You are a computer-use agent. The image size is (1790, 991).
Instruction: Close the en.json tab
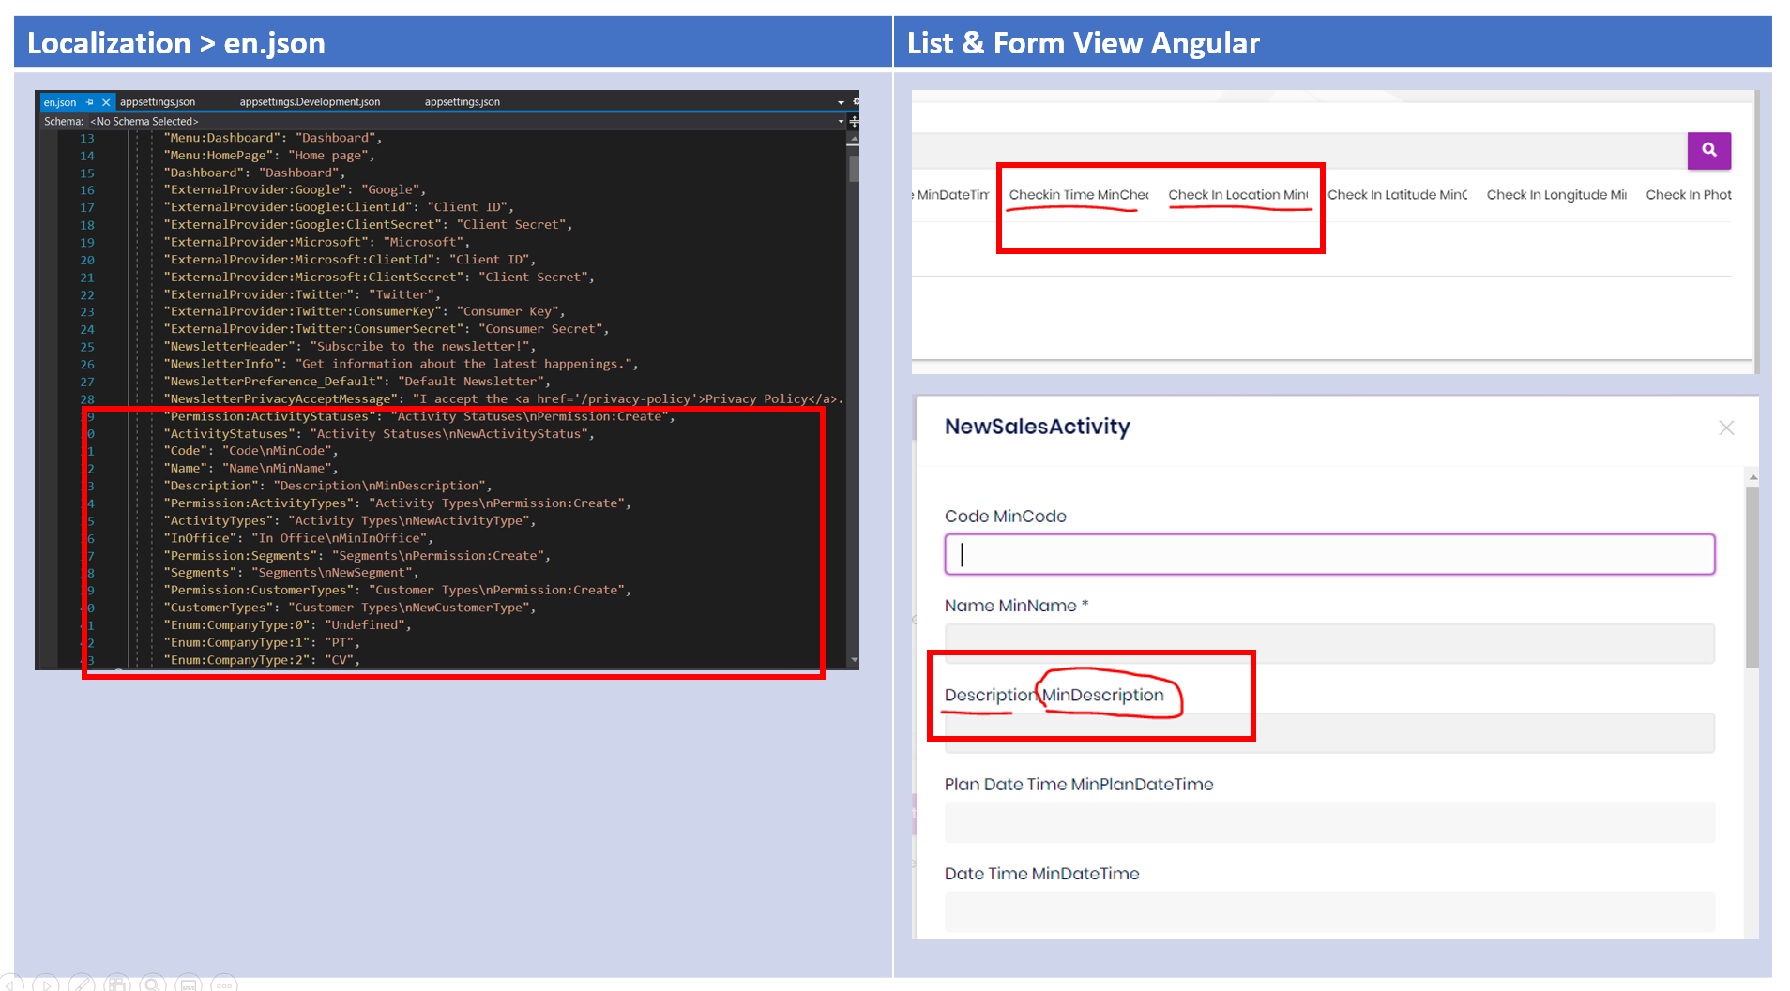(106, 102)
